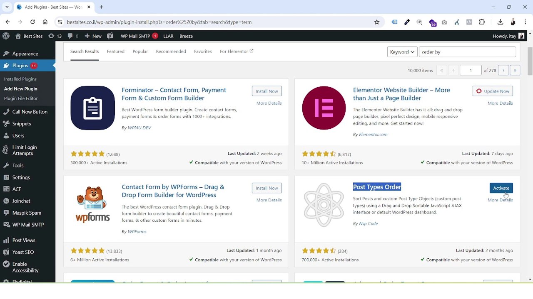Close the Add Plugins browser tab
The width and height of the screenshot is (533, 299).
(89, 7)
